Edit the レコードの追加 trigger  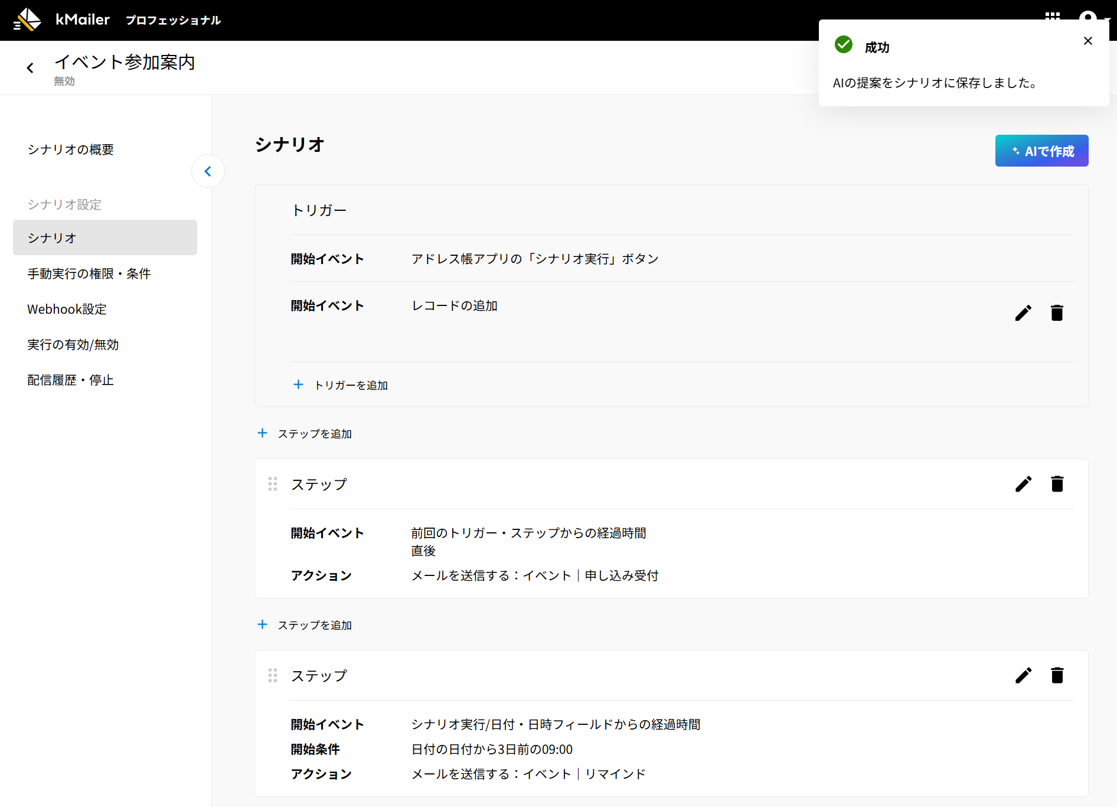click(x=1023, y=313)
